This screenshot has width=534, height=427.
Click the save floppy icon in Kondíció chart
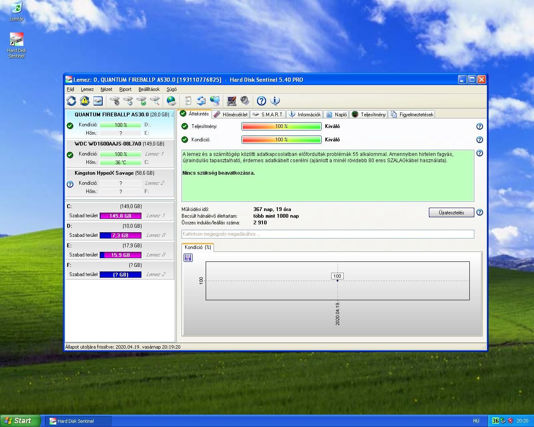coord(188,258)
